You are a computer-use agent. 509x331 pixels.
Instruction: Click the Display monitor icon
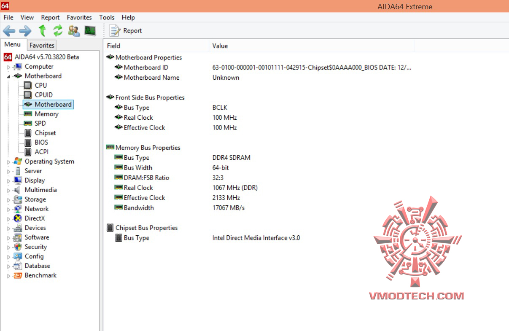pos(18,180)
